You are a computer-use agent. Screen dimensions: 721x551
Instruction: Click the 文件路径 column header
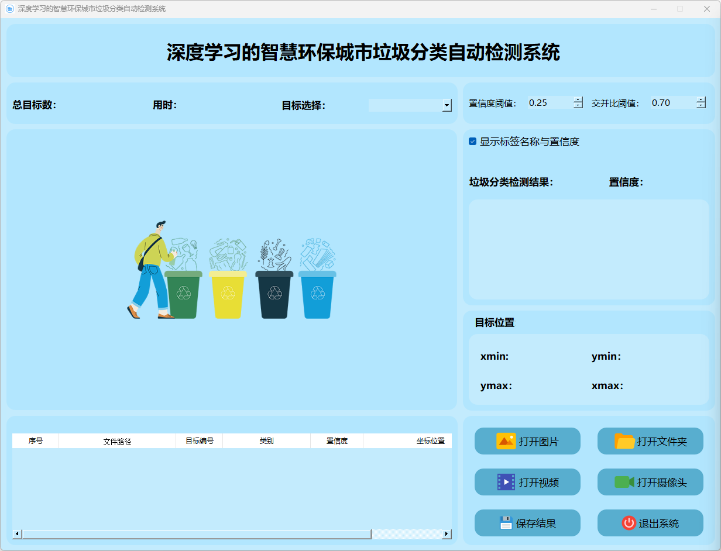117,441
